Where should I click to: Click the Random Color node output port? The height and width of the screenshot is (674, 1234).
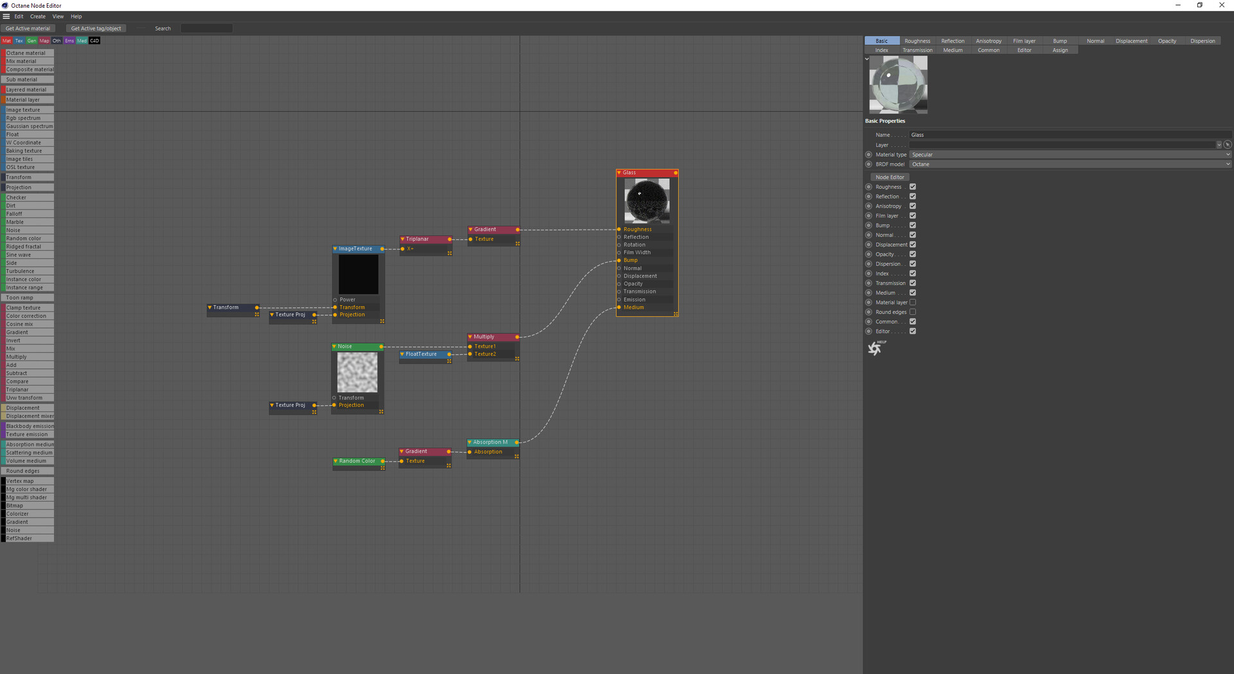tap(382, 462)
